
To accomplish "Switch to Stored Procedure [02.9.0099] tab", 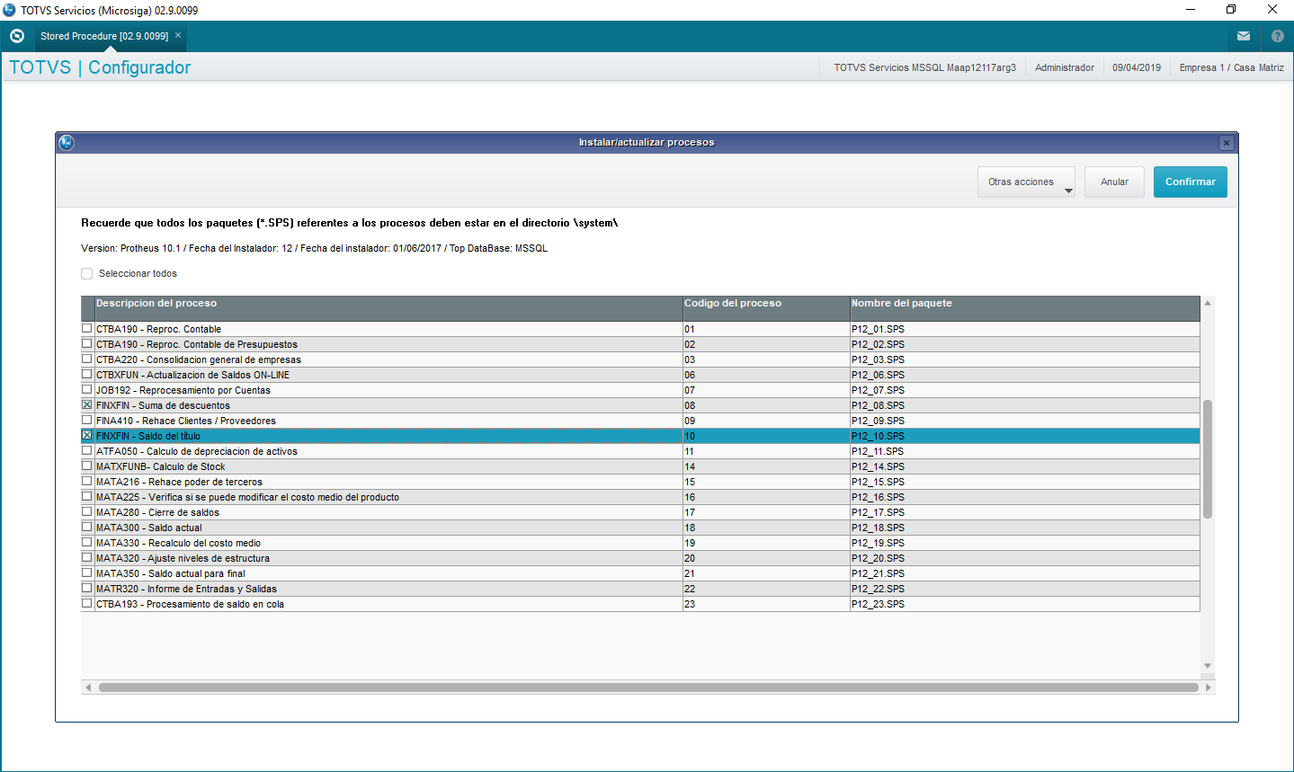I will point(104,36).
